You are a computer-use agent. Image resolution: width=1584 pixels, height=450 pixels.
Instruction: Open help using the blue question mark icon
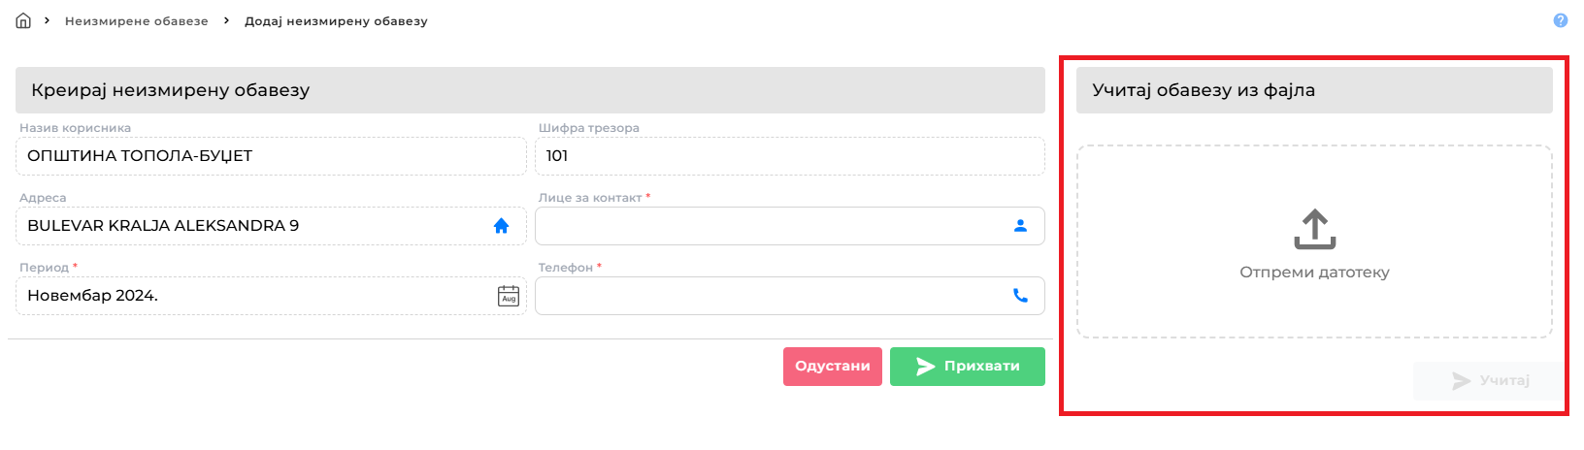tap(1561, 20)
